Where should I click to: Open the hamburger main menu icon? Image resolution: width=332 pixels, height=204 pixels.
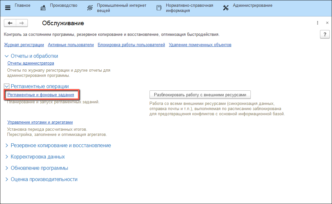click(8, 8)
